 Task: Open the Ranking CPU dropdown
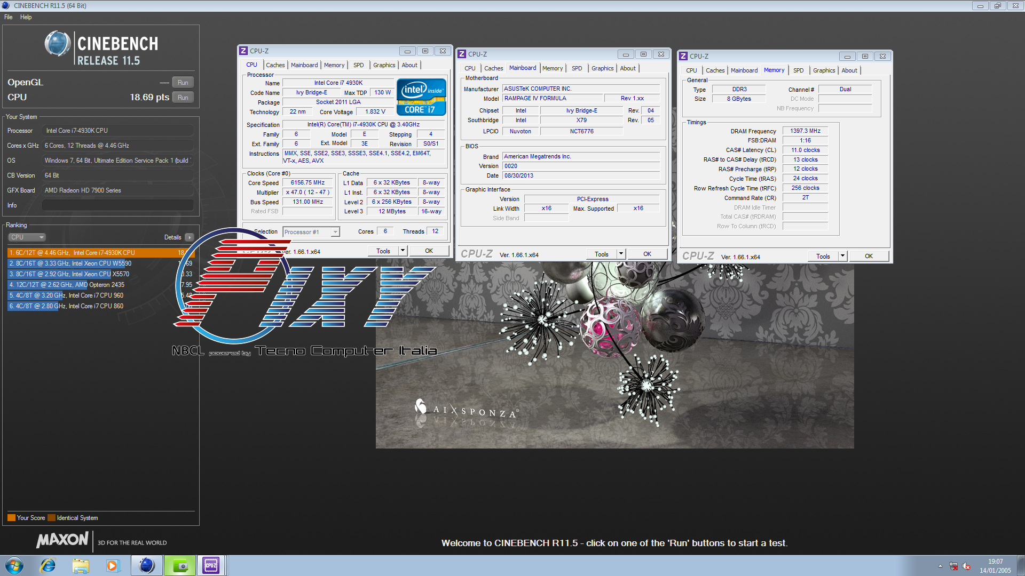tap(27, 237)
